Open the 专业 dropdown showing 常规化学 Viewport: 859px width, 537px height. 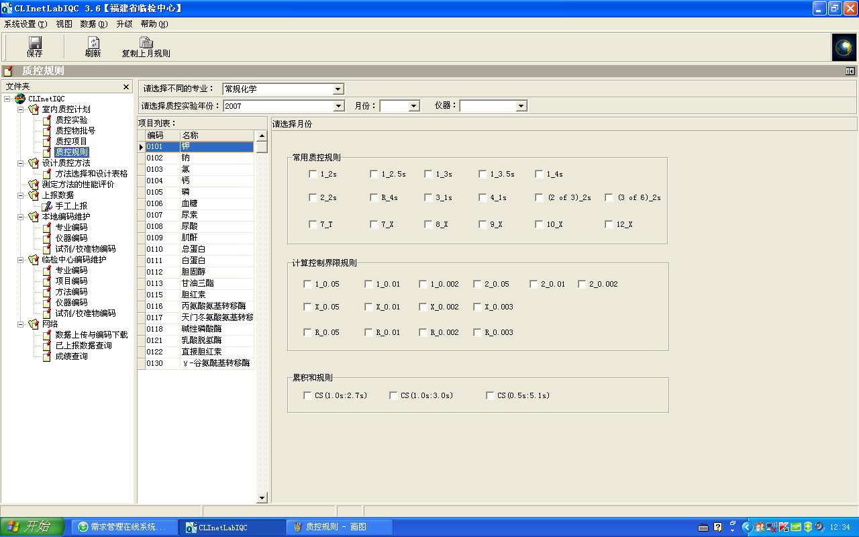[338, 89]
